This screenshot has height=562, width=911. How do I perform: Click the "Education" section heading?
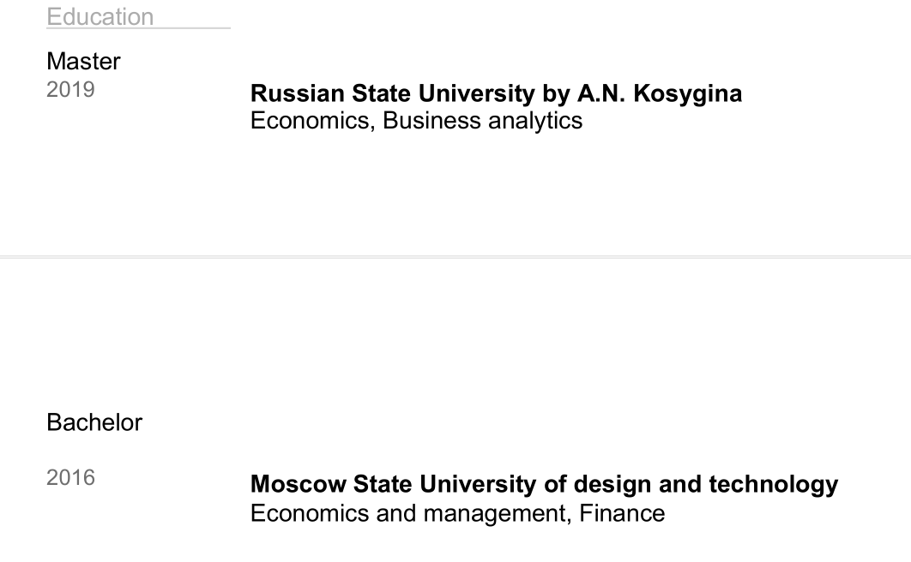click(x=100, y=16)
